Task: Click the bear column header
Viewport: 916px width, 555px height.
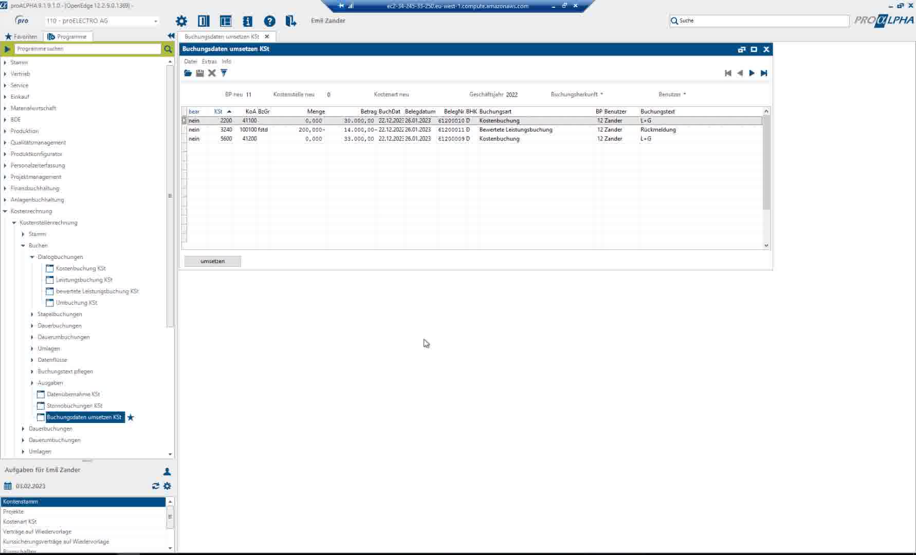Action: click(x=194, y=112)
